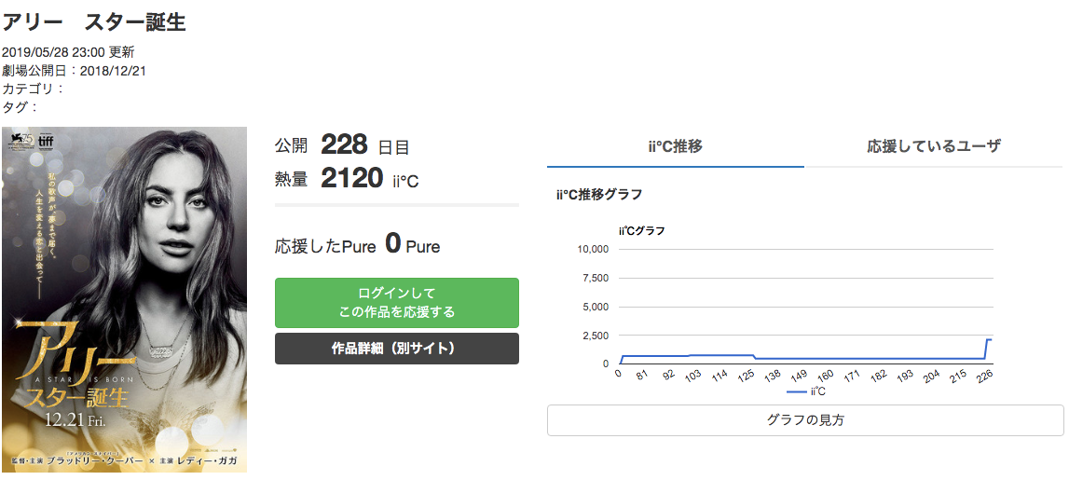Click the ii°C legend entry below graph
The width and height of the screenshot is (1069, 480).
(806, 392)
